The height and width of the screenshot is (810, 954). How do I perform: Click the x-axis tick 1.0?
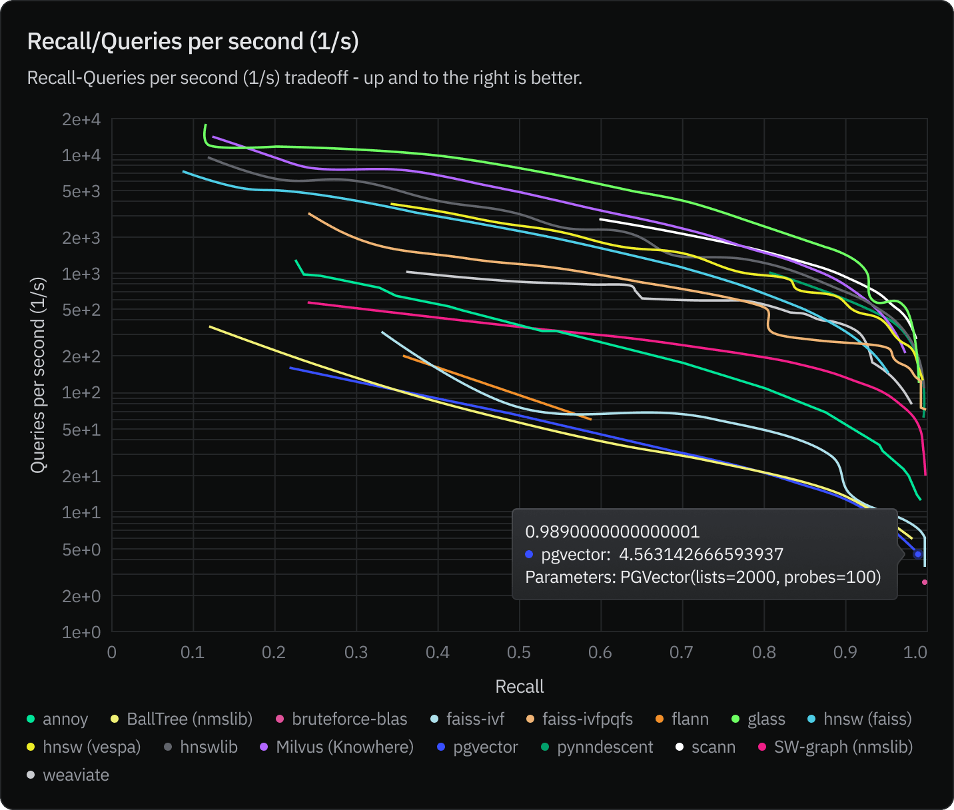[915, 652]
